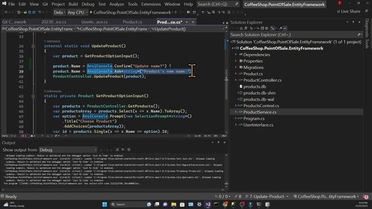372x209 pixels.
Task: Expand the Migrations folder
Action: click(235, 67)
